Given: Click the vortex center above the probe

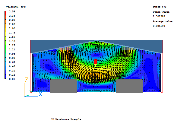Looking at the screenshot, I should pyautogui.click(x=96, y=55).
